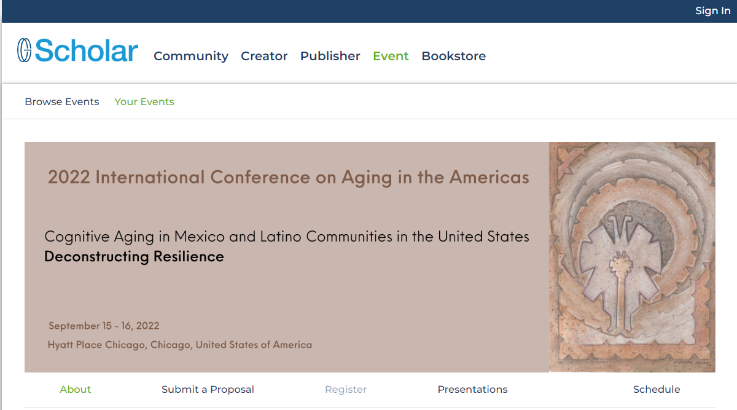This screenshot has width=737, height=410.
Task: Click the Scholar wordmark text
Action: pyautogui.click(x=87, y=50)
